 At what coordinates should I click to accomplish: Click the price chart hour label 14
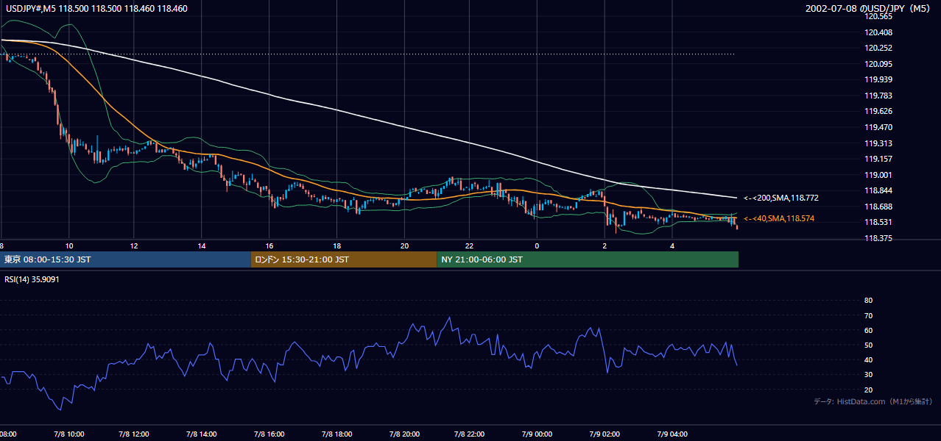202,245
